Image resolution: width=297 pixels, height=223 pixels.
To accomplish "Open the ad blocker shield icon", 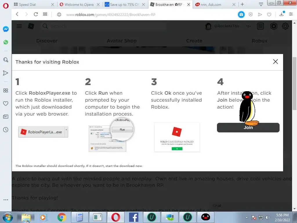I will tap(251, 15).
